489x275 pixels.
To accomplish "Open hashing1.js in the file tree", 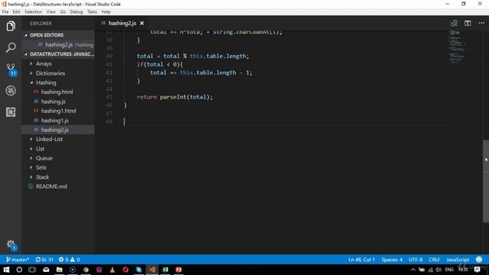I will 54,121.
